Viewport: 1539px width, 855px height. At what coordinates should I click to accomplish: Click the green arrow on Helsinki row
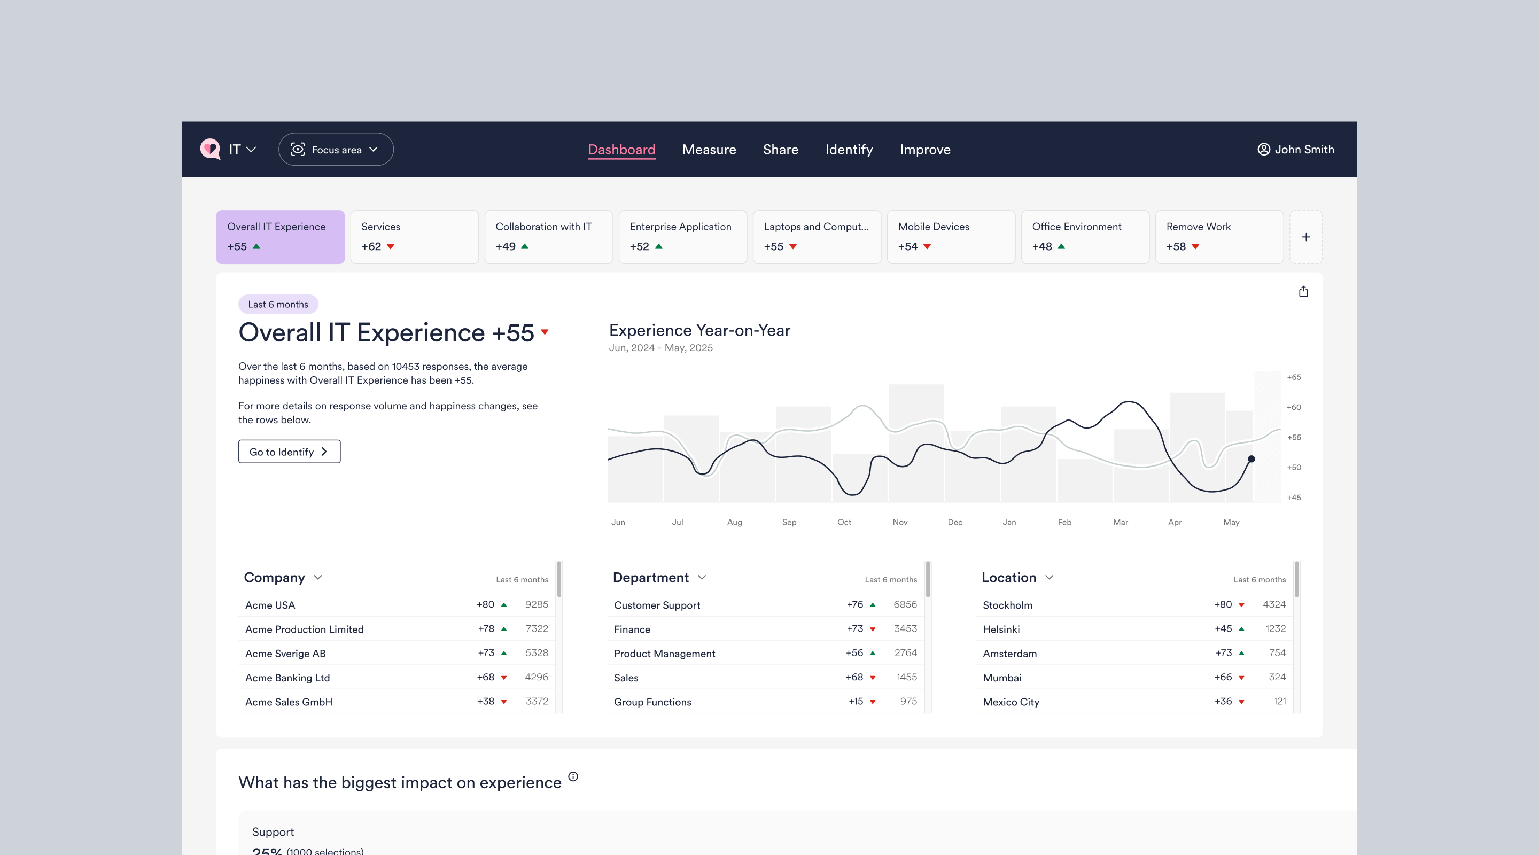(x=1241, y=628)
